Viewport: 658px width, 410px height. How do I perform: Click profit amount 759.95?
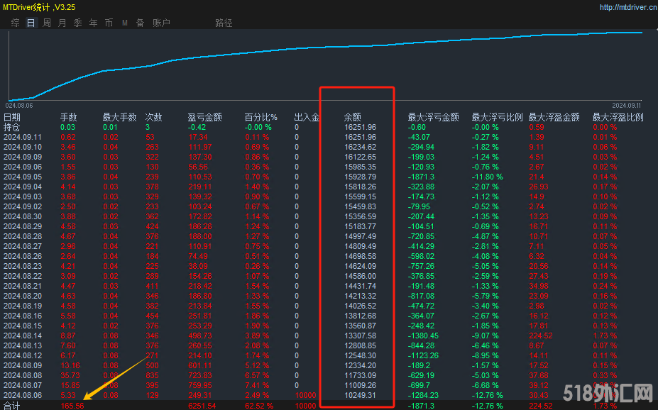pos(200,386)
